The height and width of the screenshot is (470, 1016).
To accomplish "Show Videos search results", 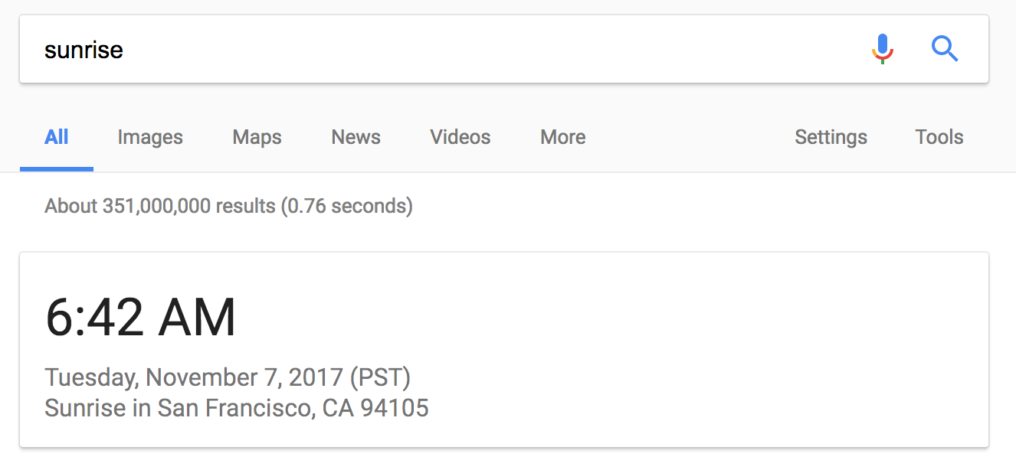I will tap(460, 137).
